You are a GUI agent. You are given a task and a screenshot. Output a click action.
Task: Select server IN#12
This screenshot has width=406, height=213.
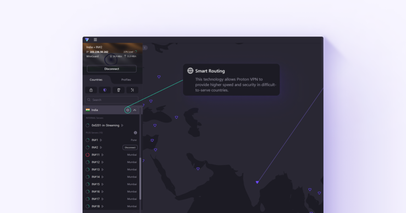coord(96,162)
